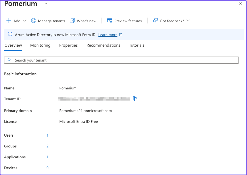Expand the Add dropdown chevron
The height and width of the screenshot is (175, 247).
(x=25, y=21)
